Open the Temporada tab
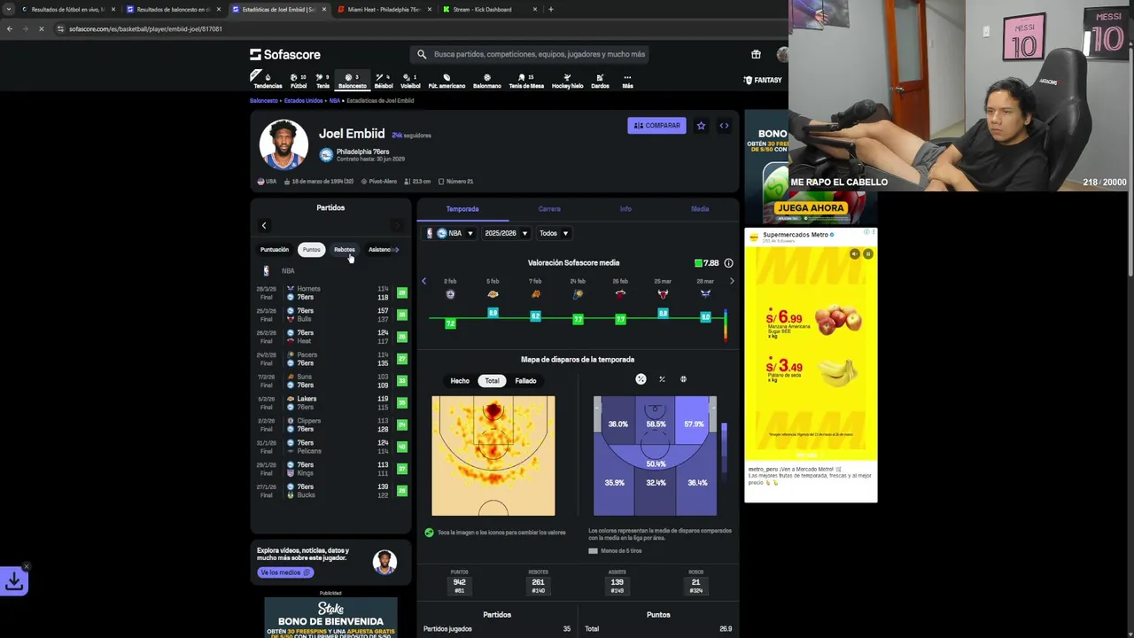The width and height of the screenshot is (1134, 638). click(x=462, y=209)
